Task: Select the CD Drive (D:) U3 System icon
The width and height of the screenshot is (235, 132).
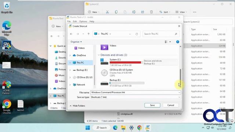Action: click(104, 73)
